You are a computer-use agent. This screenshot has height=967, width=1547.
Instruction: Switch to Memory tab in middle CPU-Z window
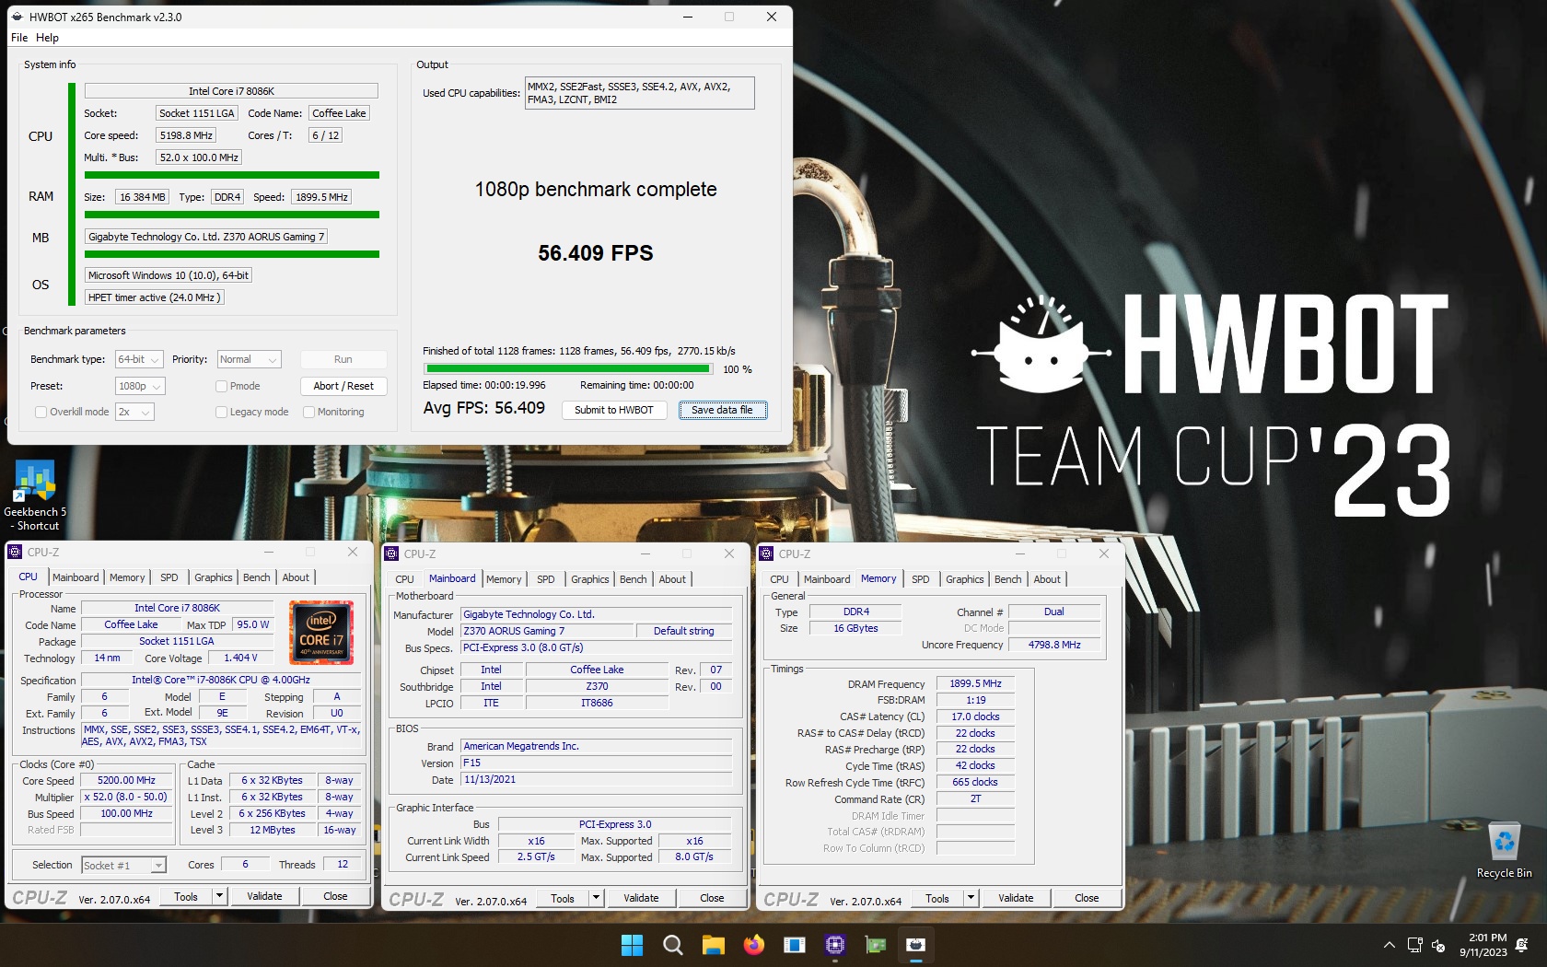tap(504, 579)
